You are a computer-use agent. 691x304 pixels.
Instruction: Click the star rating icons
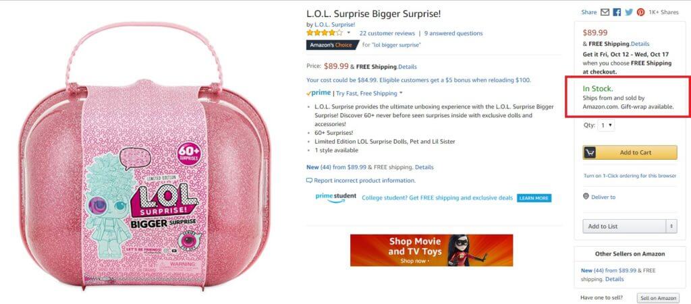tap(325, 33)
